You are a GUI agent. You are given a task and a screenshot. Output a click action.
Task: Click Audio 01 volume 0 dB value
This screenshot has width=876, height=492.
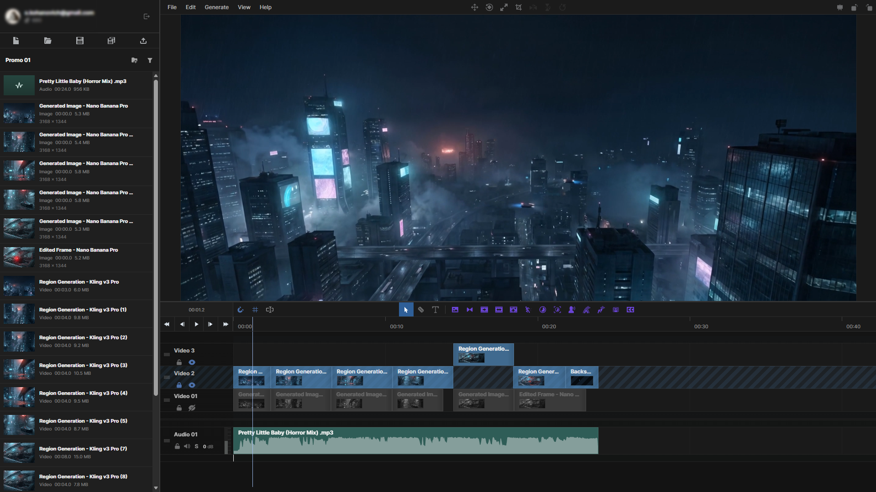tap(208, 446)
